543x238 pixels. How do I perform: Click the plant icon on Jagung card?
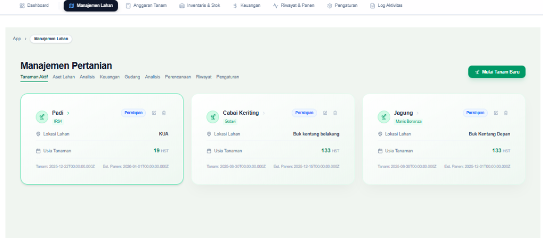pyautogui.click(x=384, y=117)
